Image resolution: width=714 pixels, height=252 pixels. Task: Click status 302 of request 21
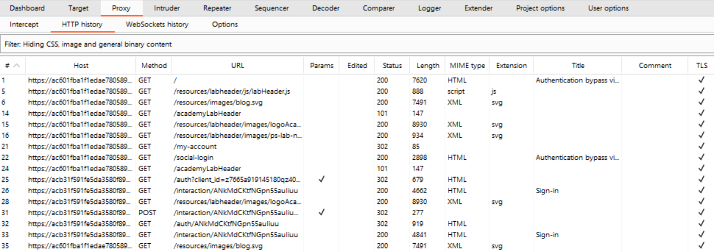pos(382,147)
